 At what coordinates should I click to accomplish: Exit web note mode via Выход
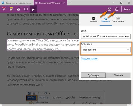[127, 9]
